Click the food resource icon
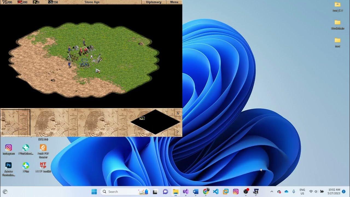350x197 pixels. click(x=20, y=2)
